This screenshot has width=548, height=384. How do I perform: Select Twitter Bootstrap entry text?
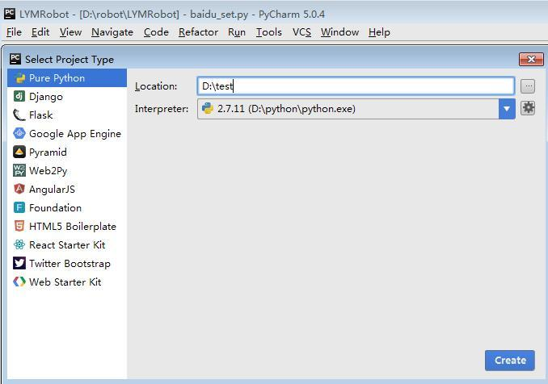tap(70, 263)
